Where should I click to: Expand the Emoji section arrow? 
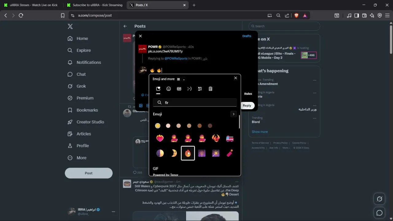(234, 114)
